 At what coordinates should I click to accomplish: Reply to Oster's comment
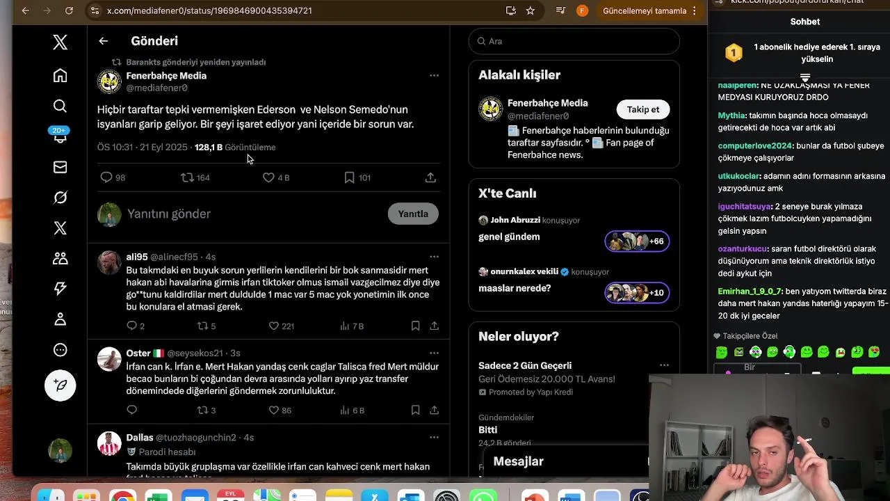132,410
